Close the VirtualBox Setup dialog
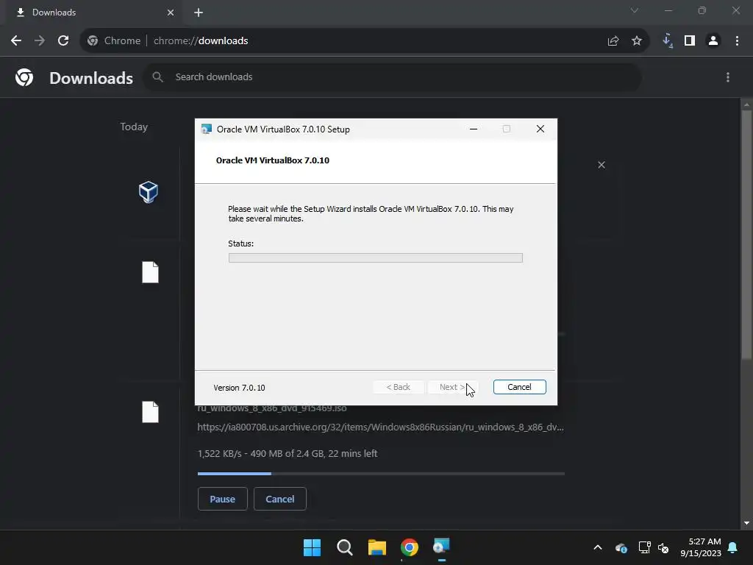Screen dimensions: 753x565 540,129
